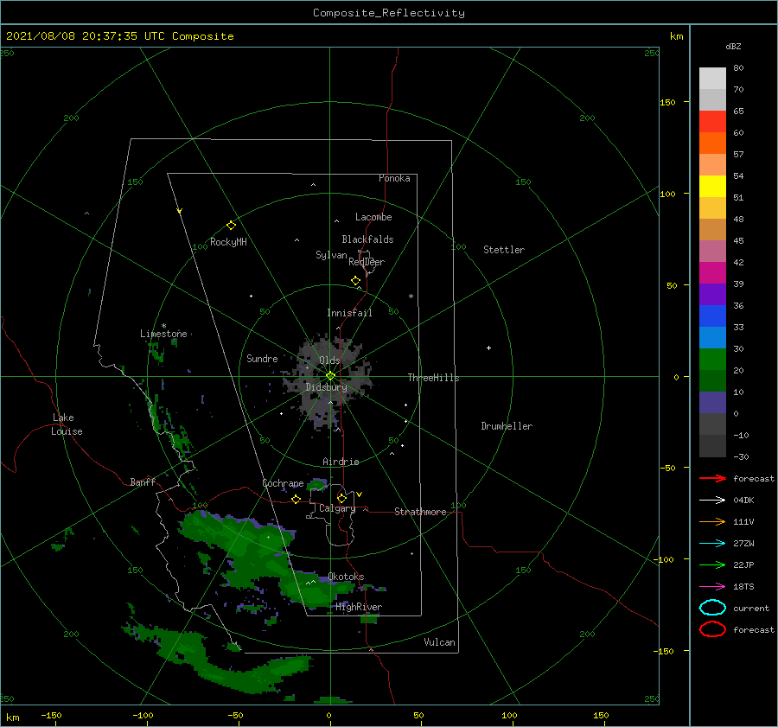Select the Blackfalds label
The height and width of the screenshot is (727, 778).
367,239
